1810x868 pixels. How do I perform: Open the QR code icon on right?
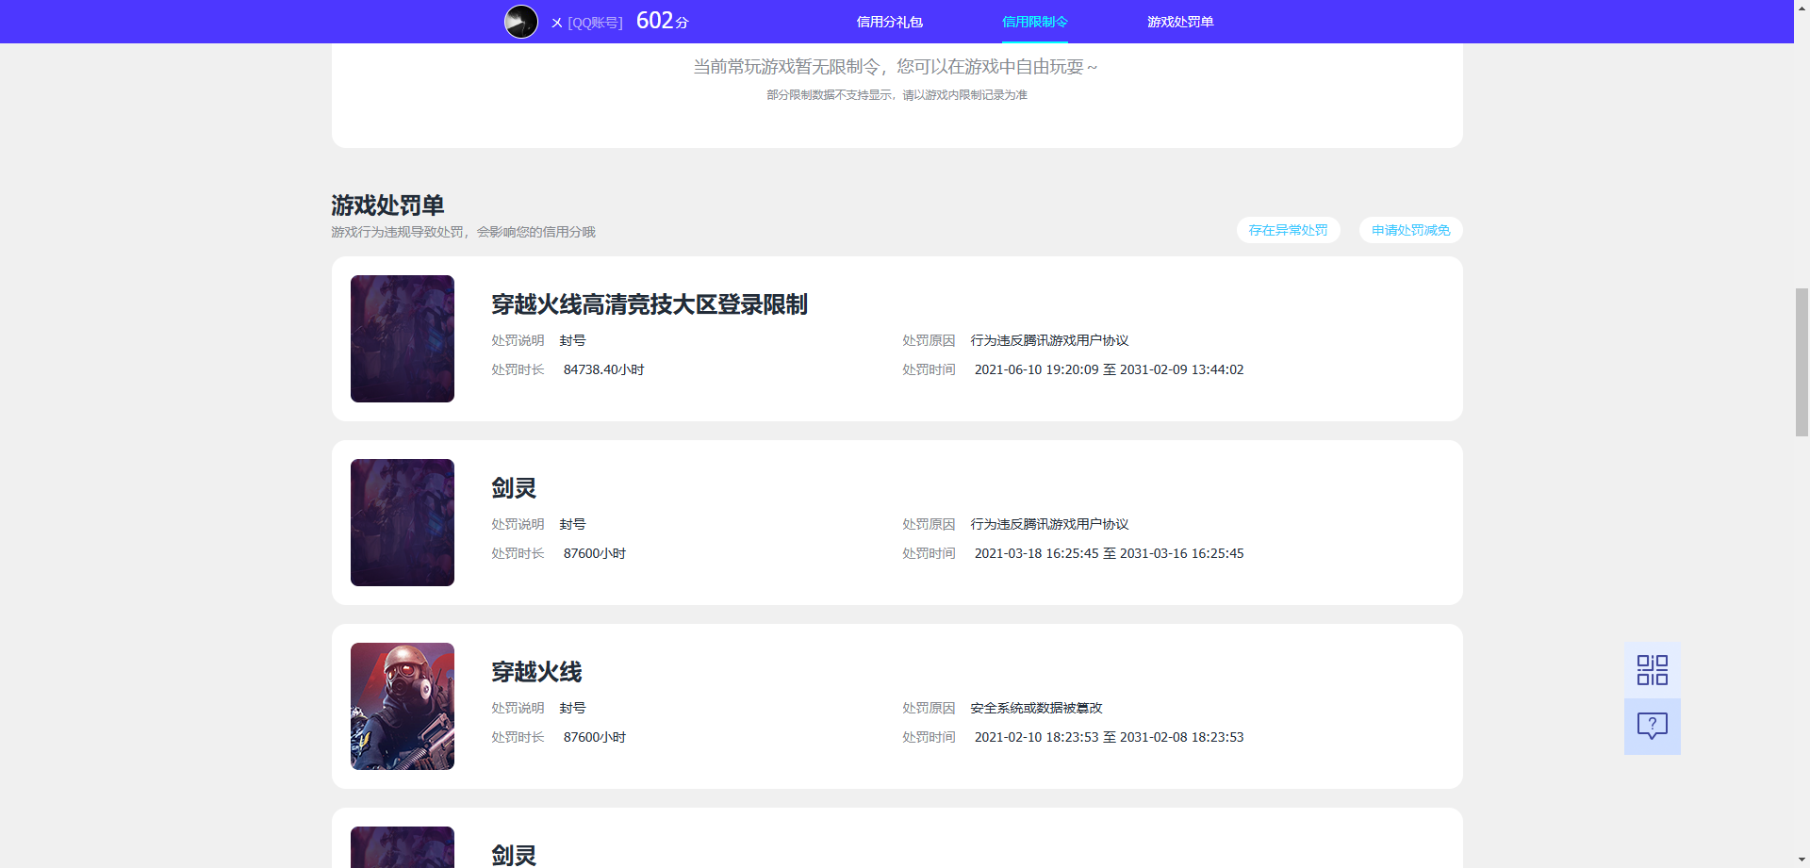[x=1652, y=670]
